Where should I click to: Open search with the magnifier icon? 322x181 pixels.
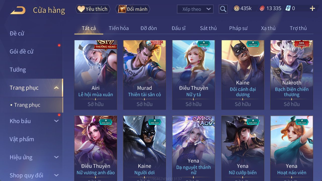[223, 9]
